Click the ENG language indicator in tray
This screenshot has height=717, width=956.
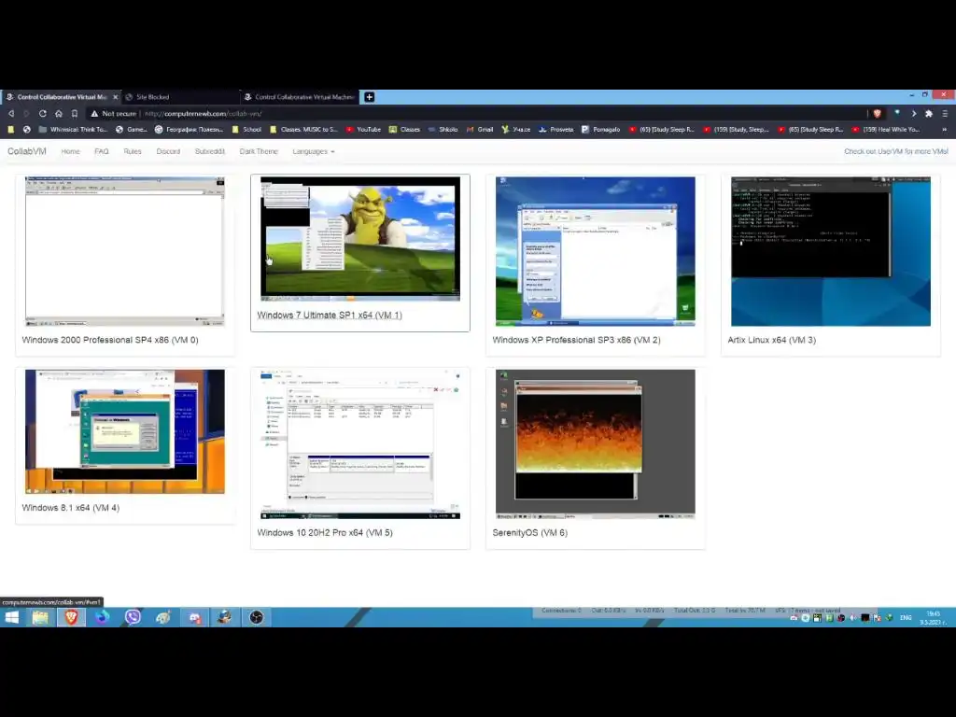click(906, 618)
